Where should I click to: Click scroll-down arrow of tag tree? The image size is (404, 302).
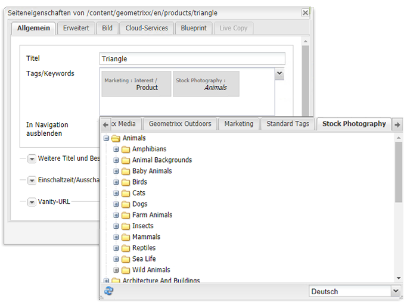pyautogui.click(x=399, y=278)
